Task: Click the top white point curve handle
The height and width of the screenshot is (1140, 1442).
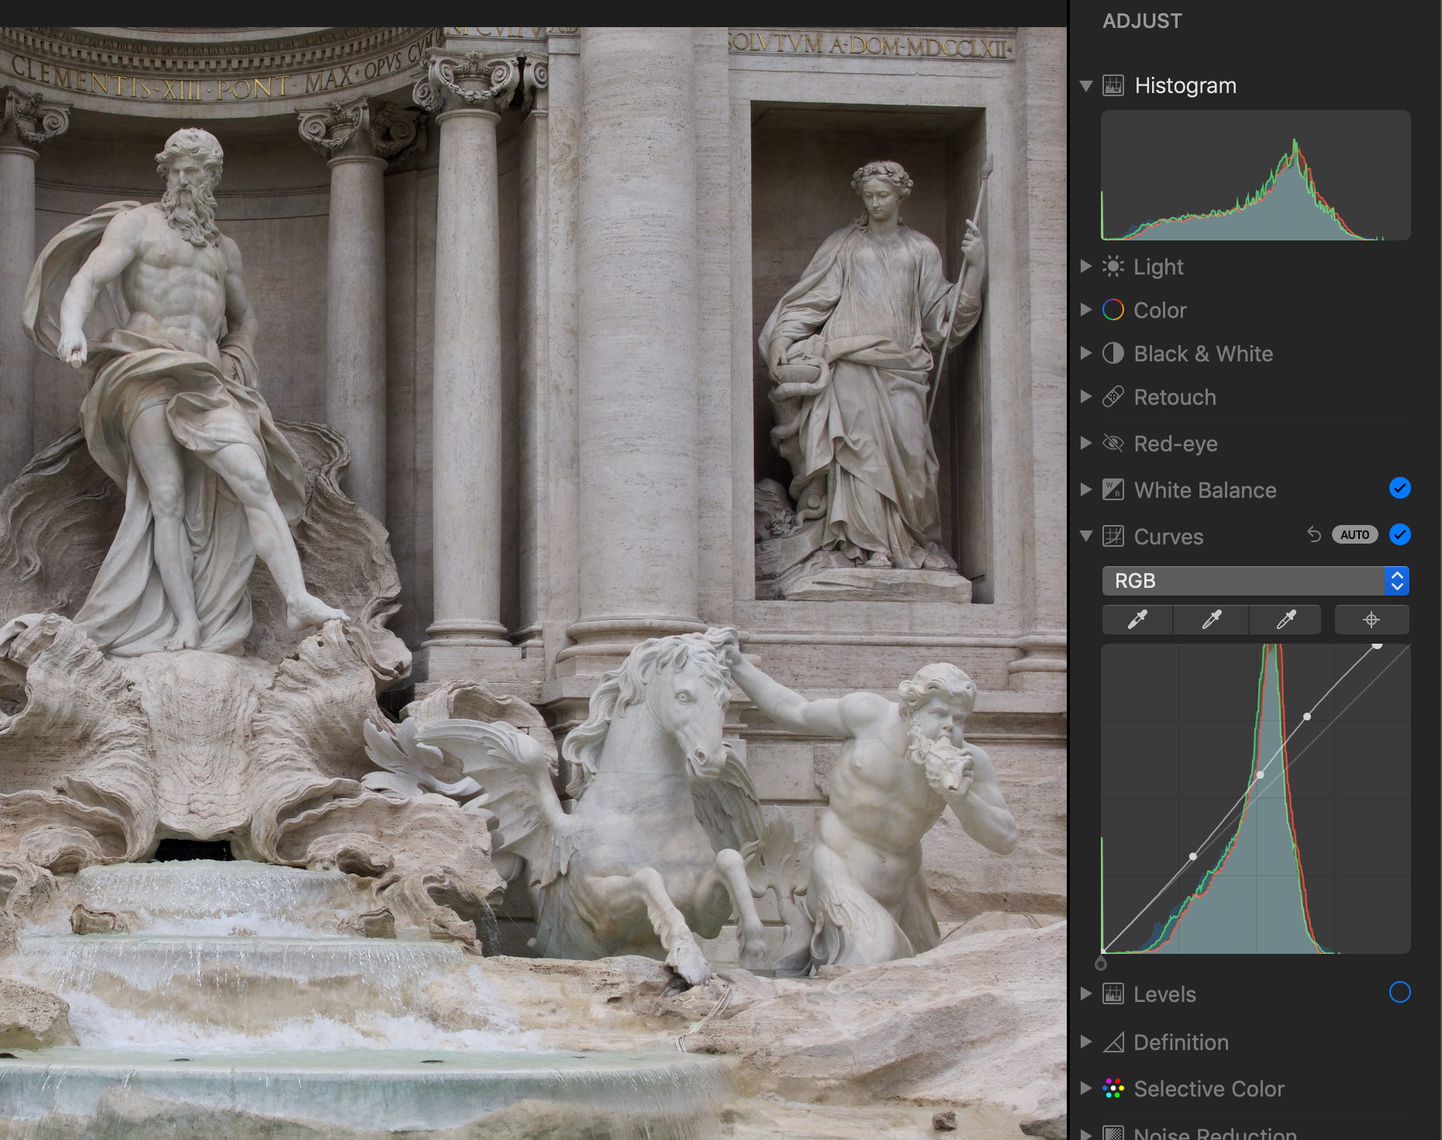Action: tap(1377, 645)
